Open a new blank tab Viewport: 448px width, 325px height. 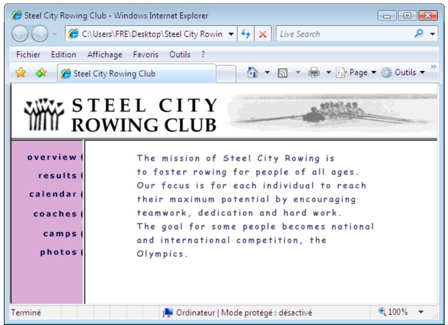pos(225,75)
